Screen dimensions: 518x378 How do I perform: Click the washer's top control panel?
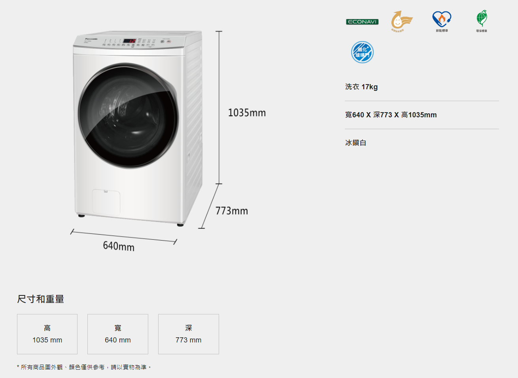129,41
